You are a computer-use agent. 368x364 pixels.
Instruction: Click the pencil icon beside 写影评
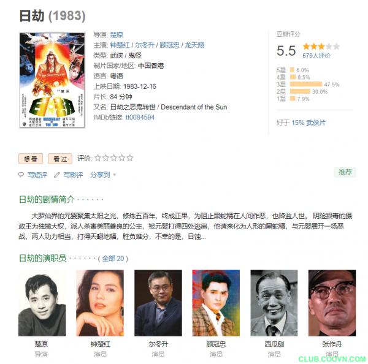[57, 175]
